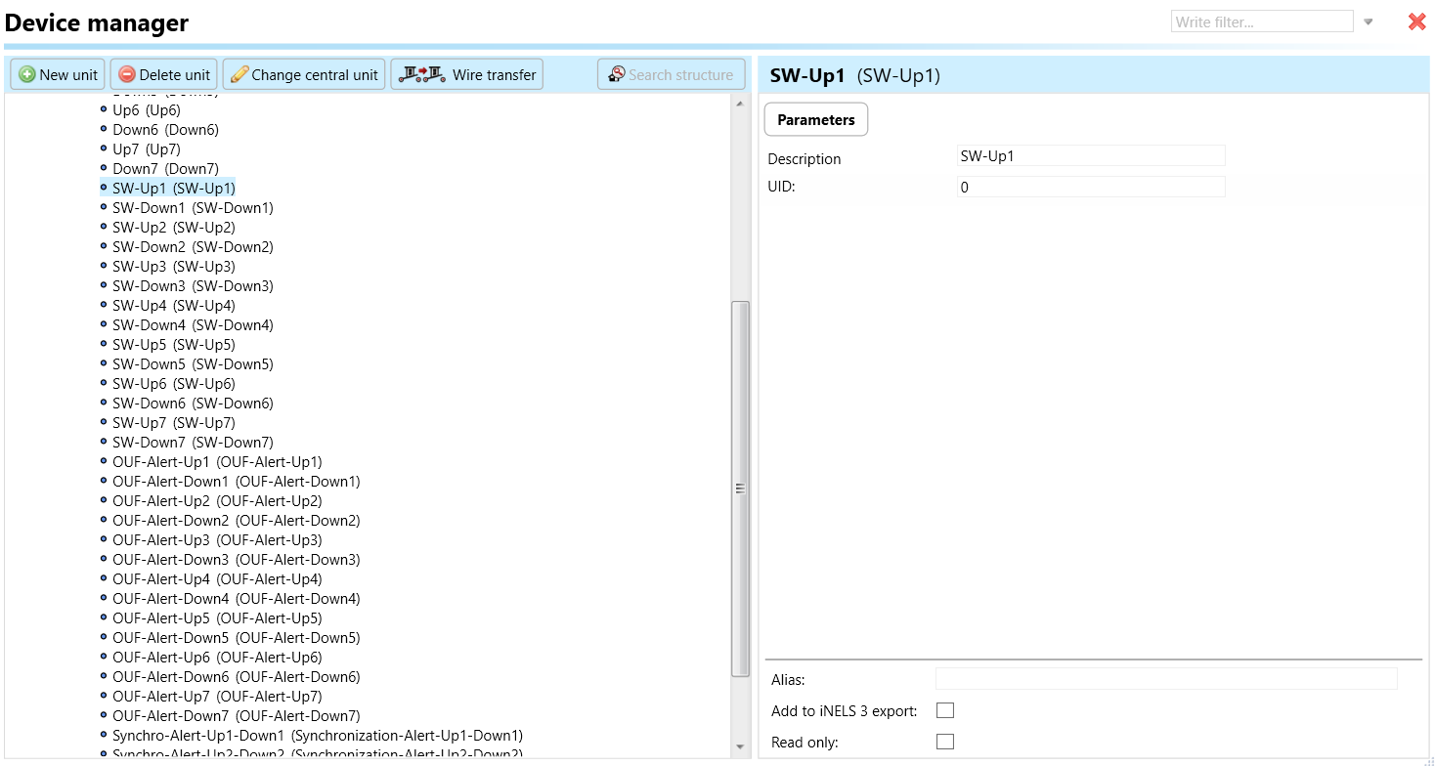Focus the Description field containing SW-Up1
The width and height of the screenshot is (1435, 766).
pos(1090,156)
